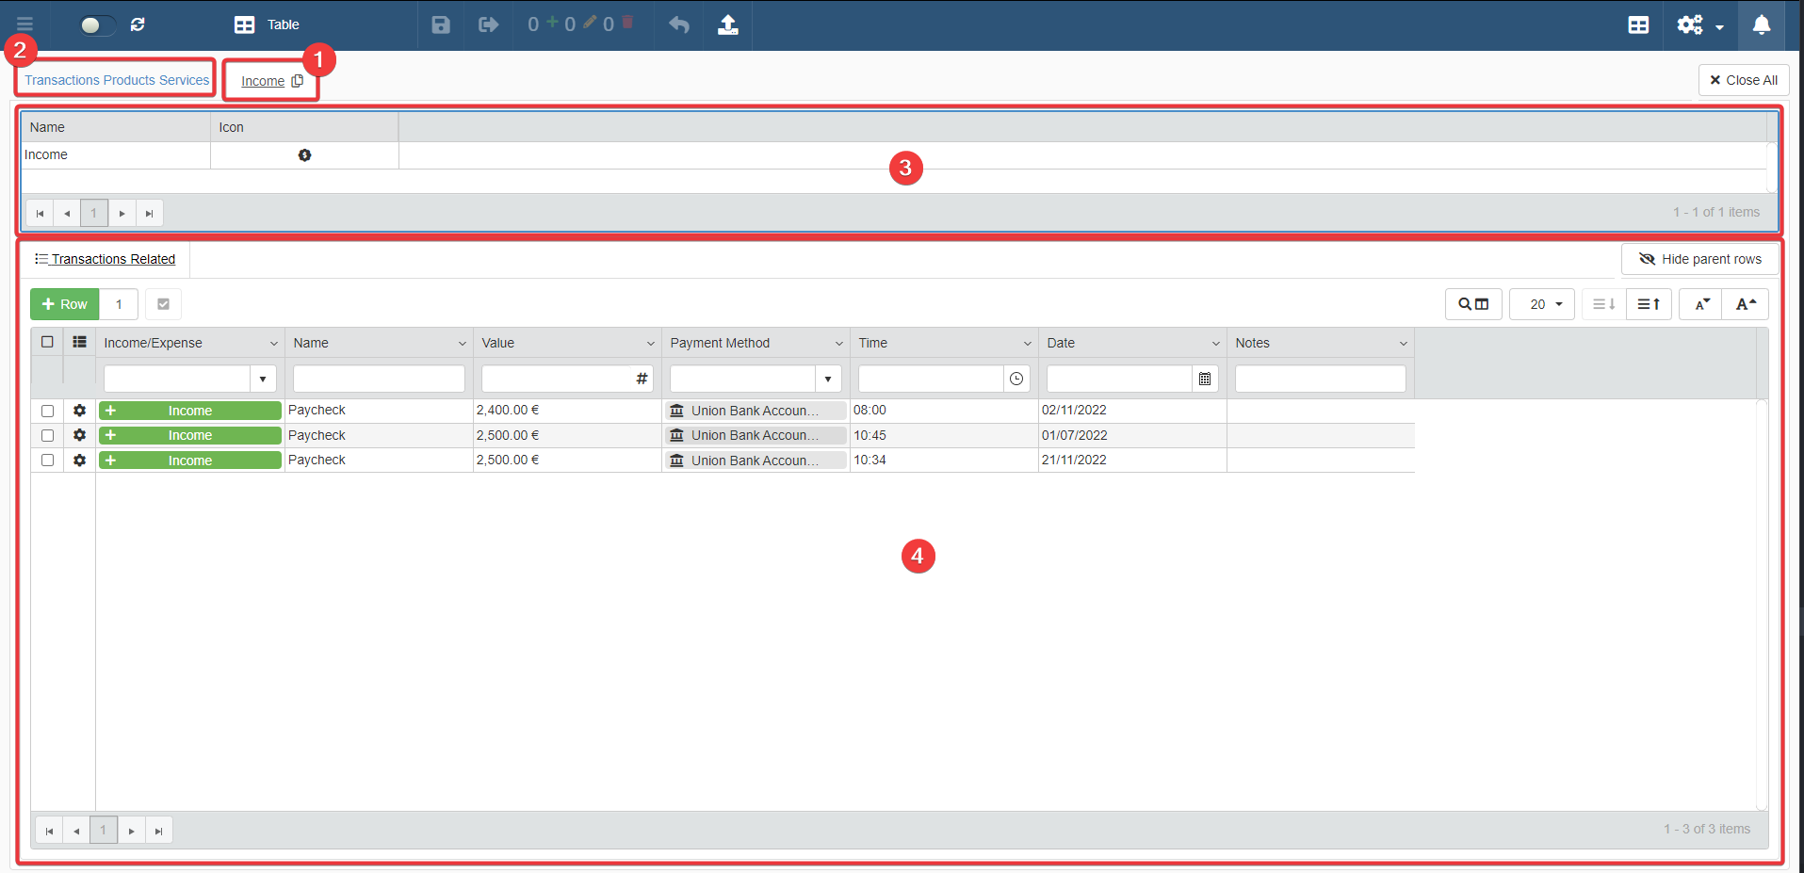Toggle the switch in the top bar
This screenshot has width=1804, height=873.
(97, 25)
